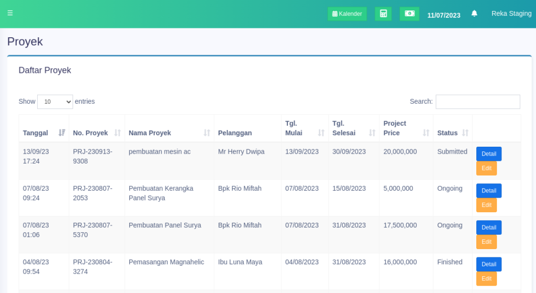Sort by Tgl. Mulai column

coord(305,128)
